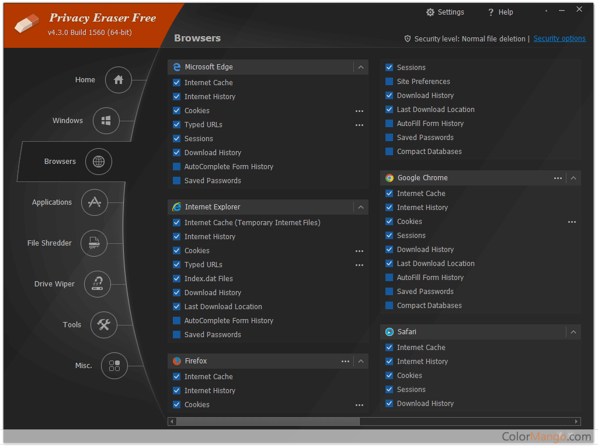The width and height of the screenshot is (598, 448).
Task: Click the Settings gear icon
Action: (x=430, y=12)
